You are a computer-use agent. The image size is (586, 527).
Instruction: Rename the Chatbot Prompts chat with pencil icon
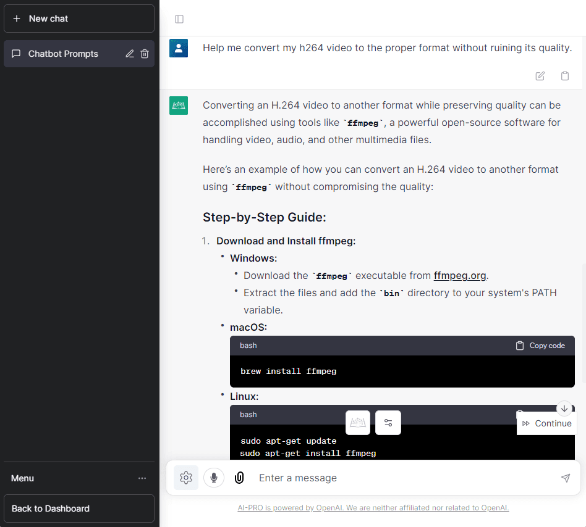130,54
